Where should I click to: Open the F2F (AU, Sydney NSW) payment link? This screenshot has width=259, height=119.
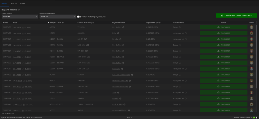pos(121,75)
